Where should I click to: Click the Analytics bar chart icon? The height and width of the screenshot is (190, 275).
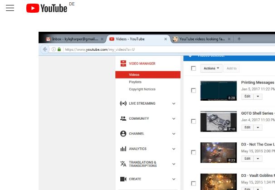coord(123,149)
